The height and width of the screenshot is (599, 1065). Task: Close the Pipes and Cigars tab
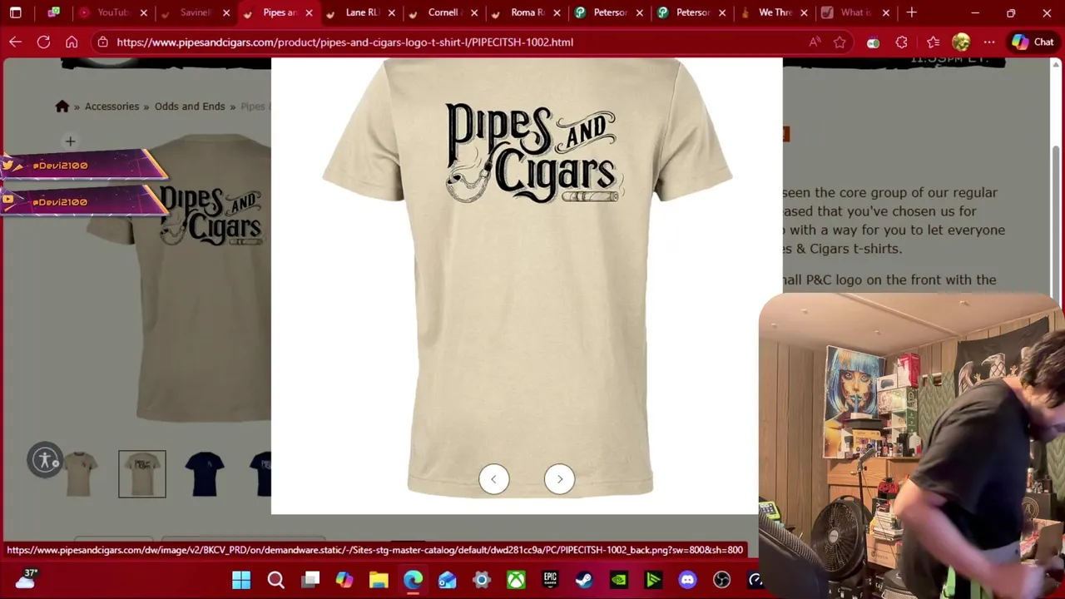click(309, 12)
